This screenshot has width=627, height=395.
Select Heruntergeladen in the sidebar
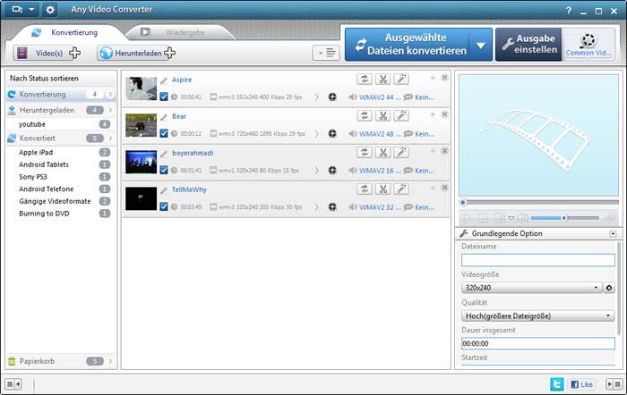61,110
